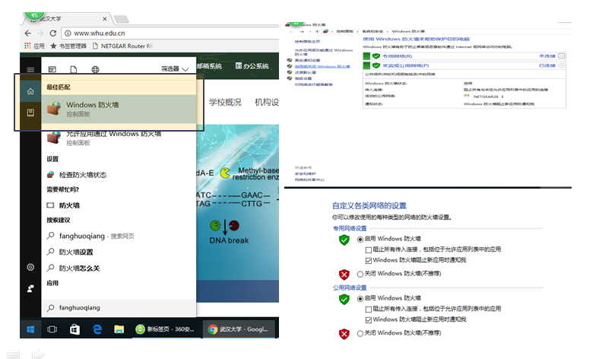Open 检查防火墙状态 settings result
The height and width of the screenshot is (359, 599).
83,175
